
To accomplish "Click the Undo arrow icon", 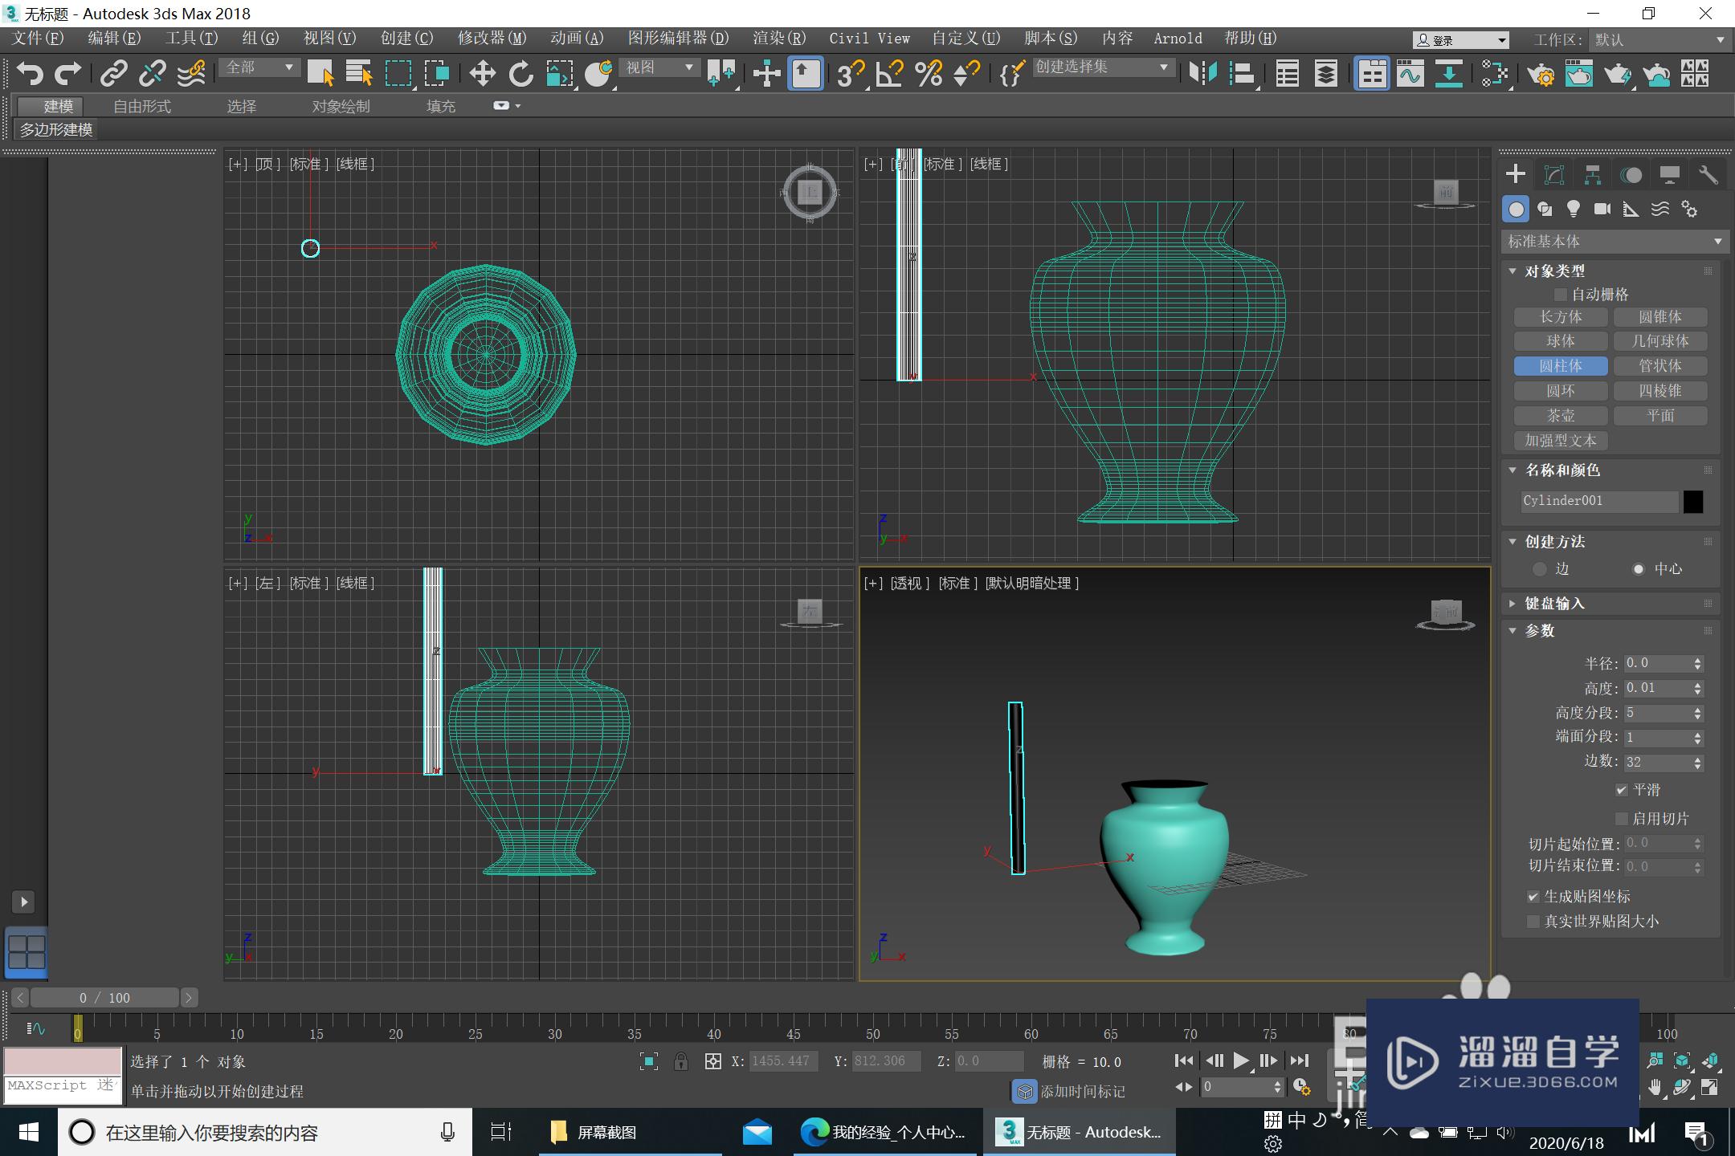I will pyautogui.click(x=29, y=74).
